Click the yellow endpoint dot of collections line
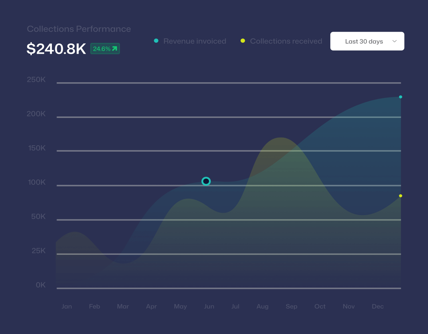This screenshot has height=334, width=428. tap(401, 196)
